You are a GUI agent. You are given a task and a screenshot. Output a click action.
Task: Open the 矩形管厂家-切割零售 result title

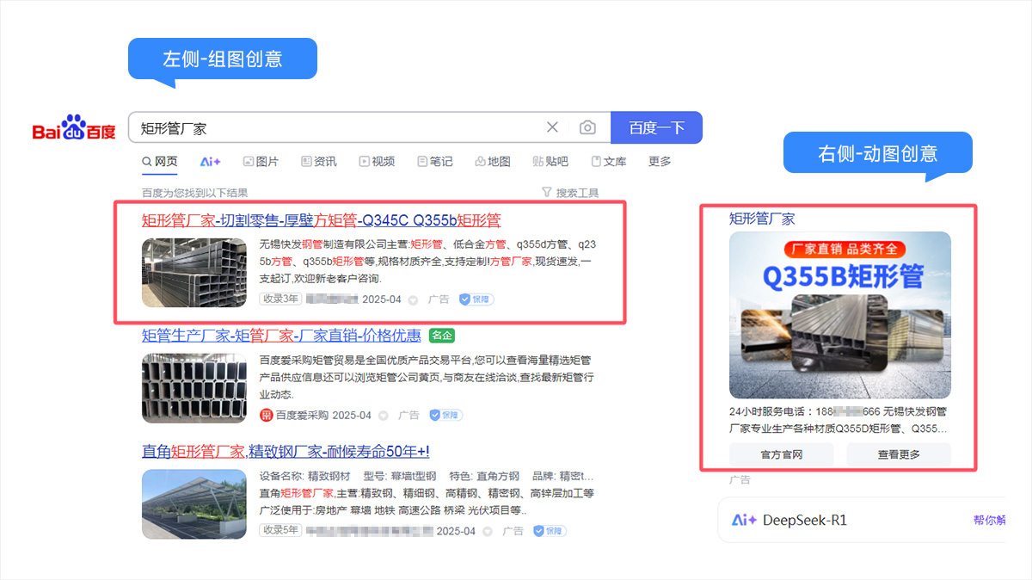tap(321, 220)
